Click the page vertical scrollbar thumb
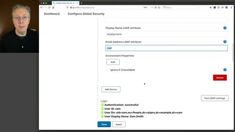235x132 pixels. (x=233, y=52)
